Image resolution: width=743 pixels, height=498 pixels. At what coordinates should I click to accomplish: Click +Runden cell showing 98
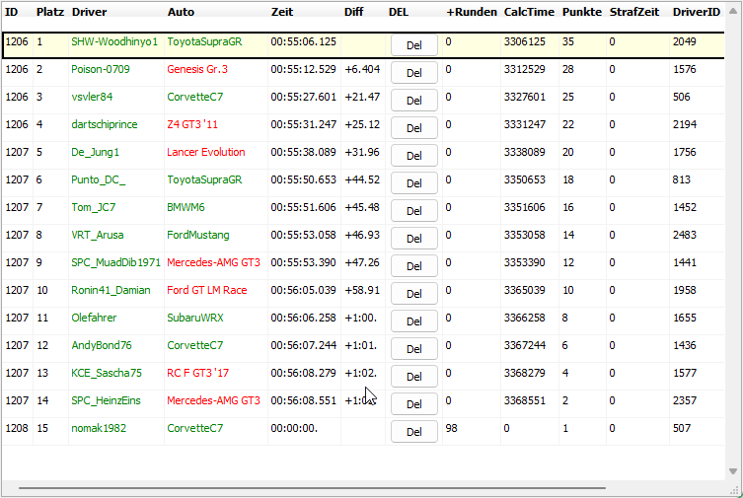tap(452, 429)
